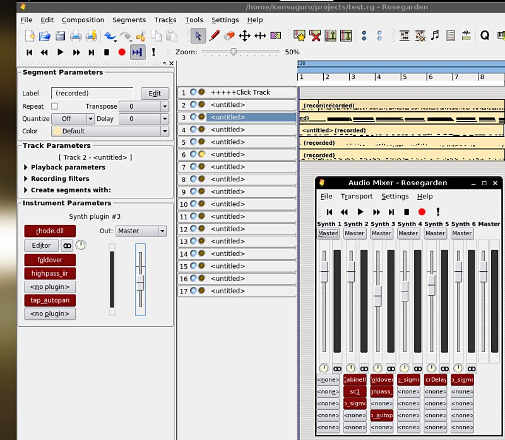Open the Color Default dropdown
The height and width of the screenshot is (440, 505).
(110, 131)
